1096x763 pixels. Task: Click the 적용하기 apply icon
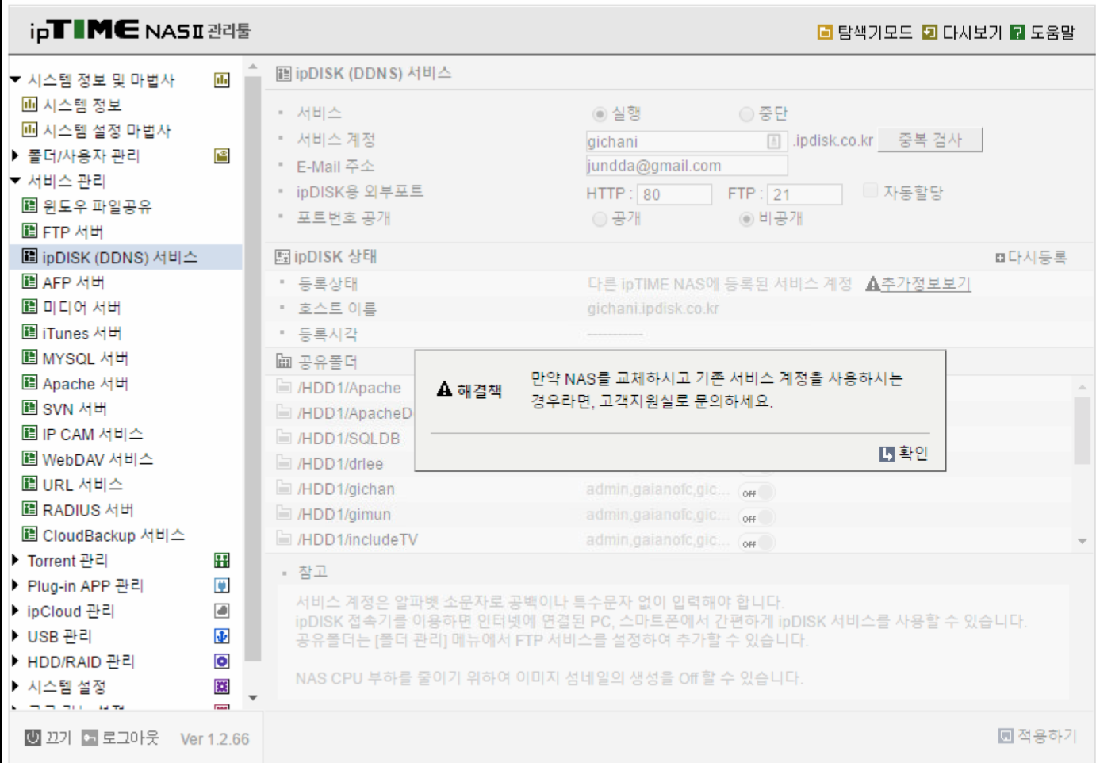(1006, 736)
